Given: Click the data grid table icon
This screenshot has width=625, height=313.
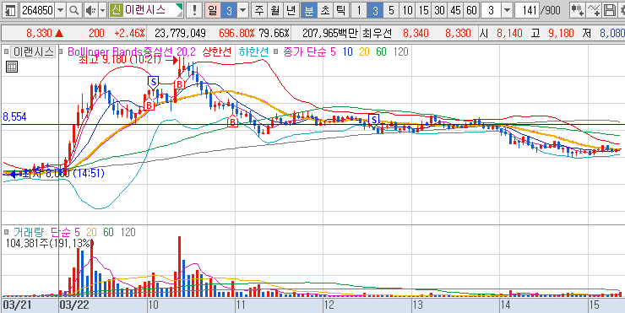Looking at the screenshot, I should point(12,67).
